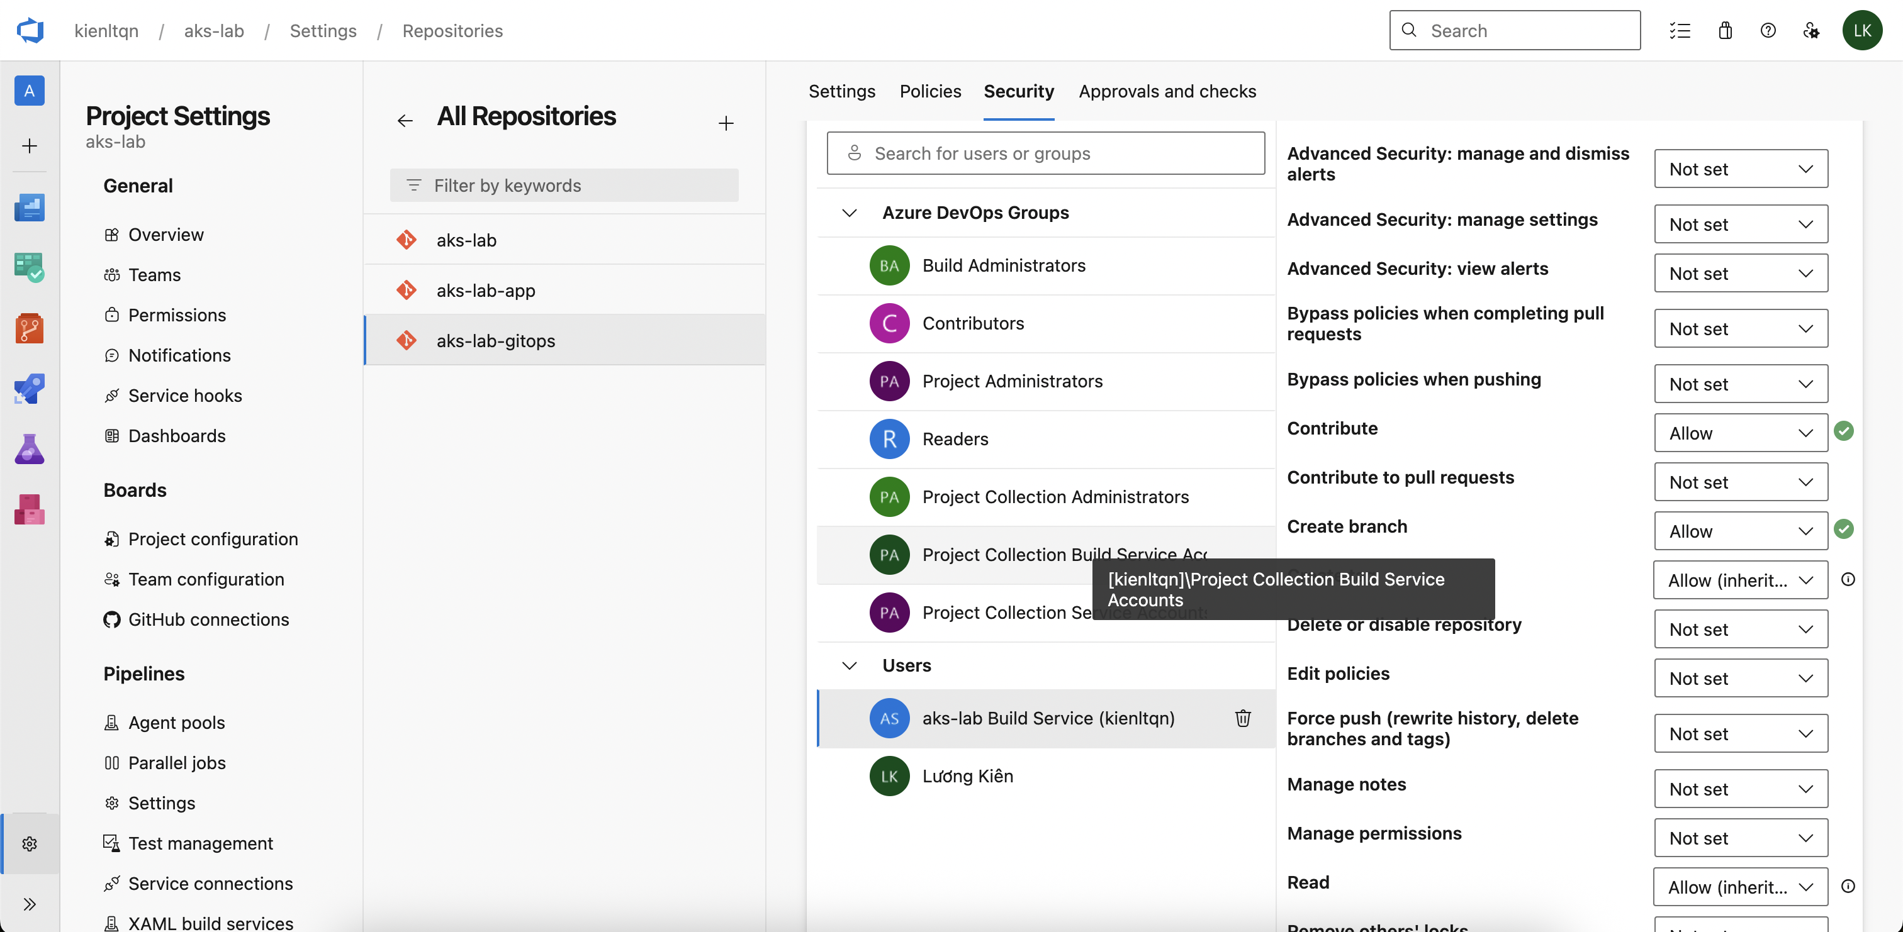This screenshot has width=1903, height=932.
Task: Click the info icon beside the Read permission
Action: click(x=1848, y=886)
